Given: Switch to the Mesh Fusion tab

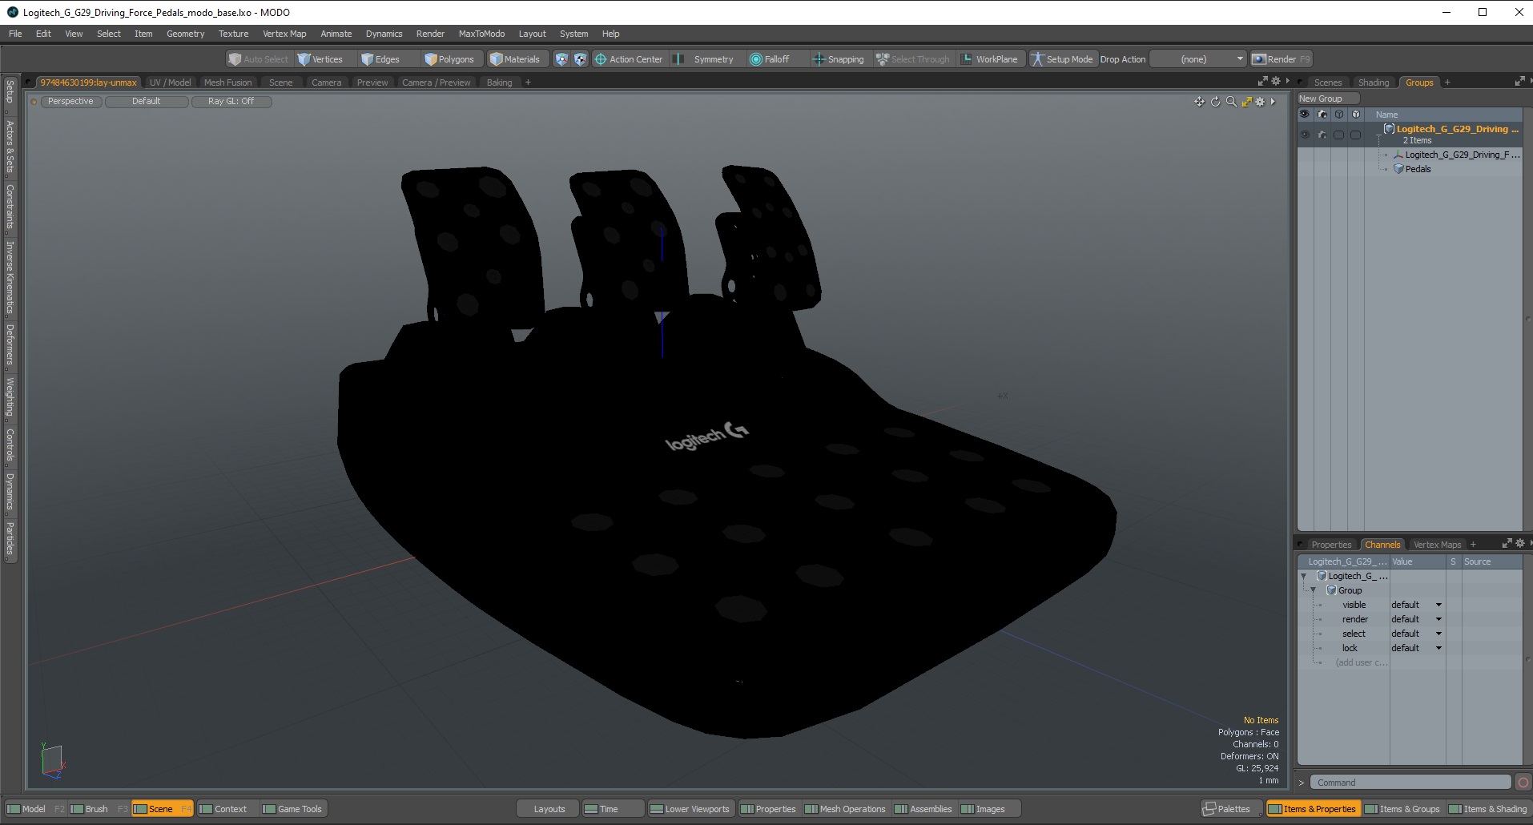Looking at the screenshot, I should [227, 82].
